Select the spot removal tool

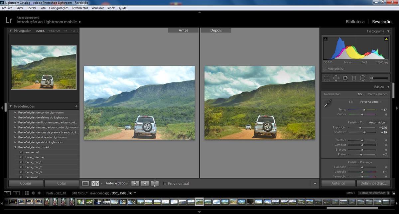click(x=336, y=78)
